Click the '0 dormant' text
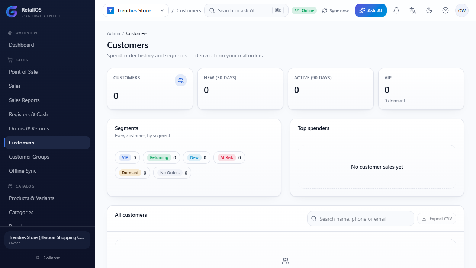 [x=395, y=101]
